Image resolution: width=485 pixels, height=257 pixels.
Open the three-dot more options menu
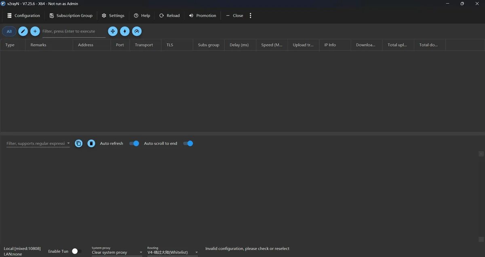(251, 15)
